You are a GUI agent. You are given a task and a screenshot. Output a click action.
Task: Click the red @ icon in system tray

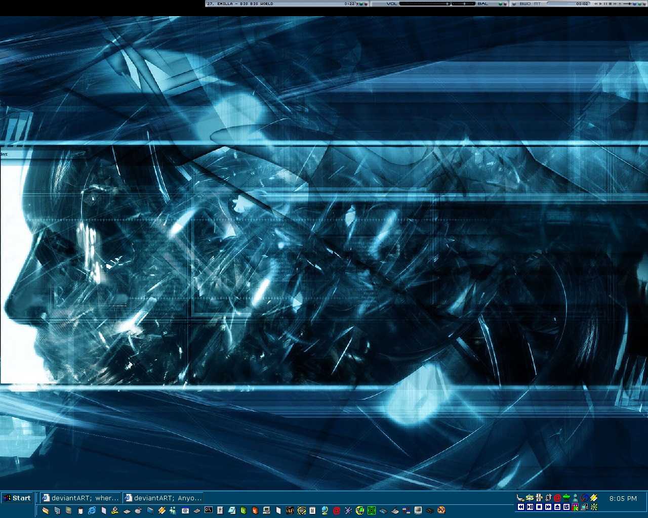(557, 498)
